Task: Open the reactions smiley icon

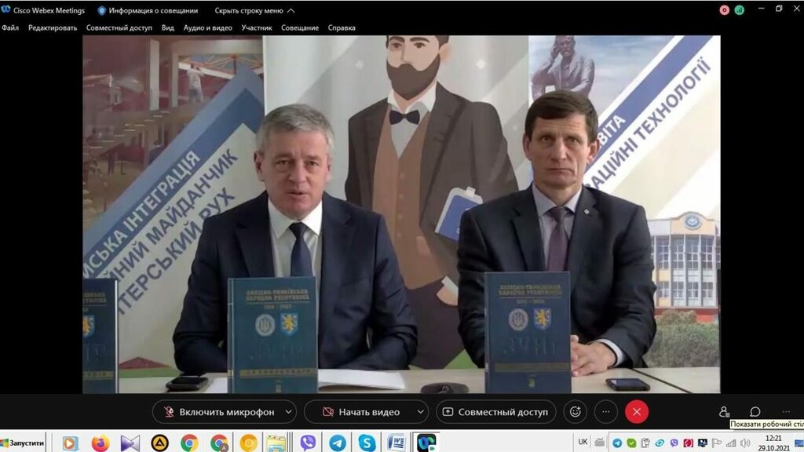Action: coord(576,412)
